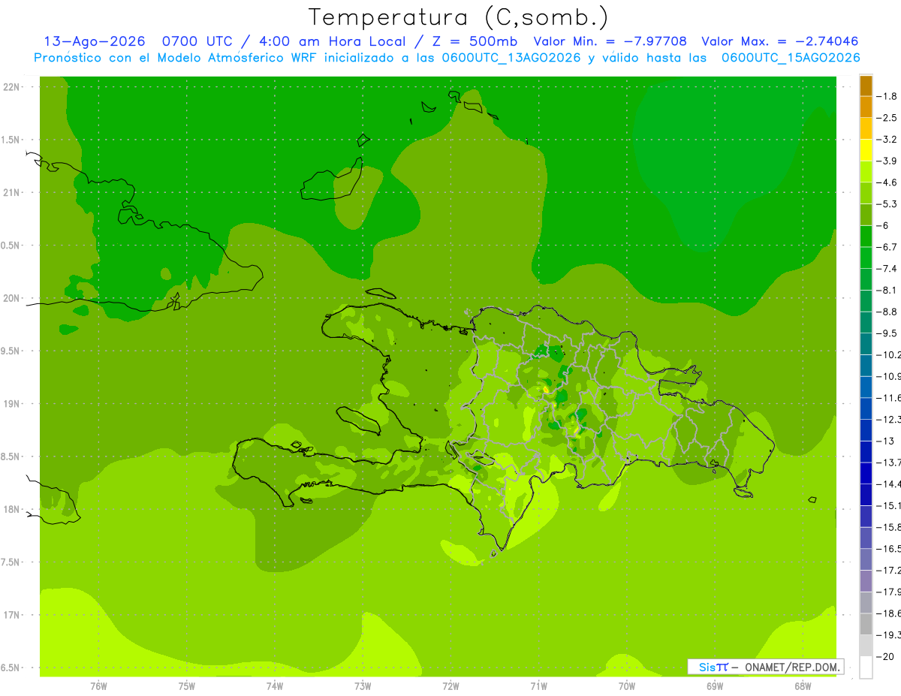
Task: Select the valid-until stamp "0600UTC_15AGO2026"
Action: coord(791,58)
